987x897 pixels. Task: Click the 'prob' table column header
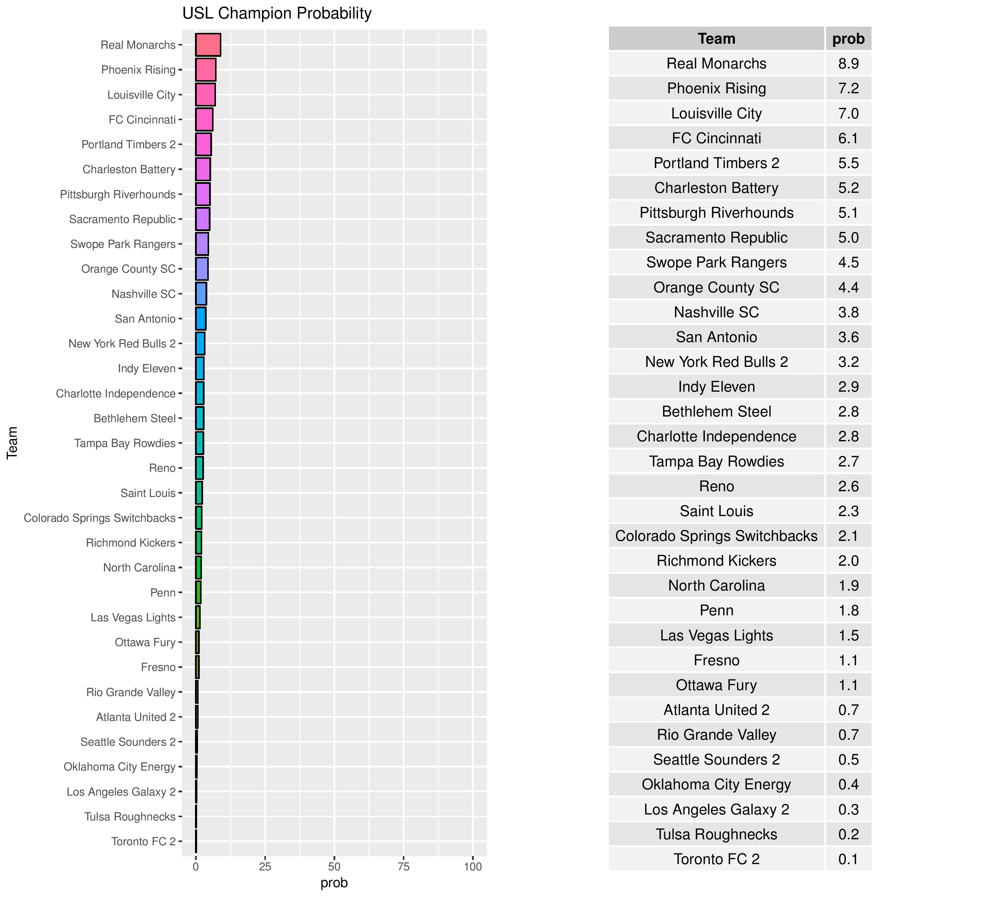click(x=848, y=39)
